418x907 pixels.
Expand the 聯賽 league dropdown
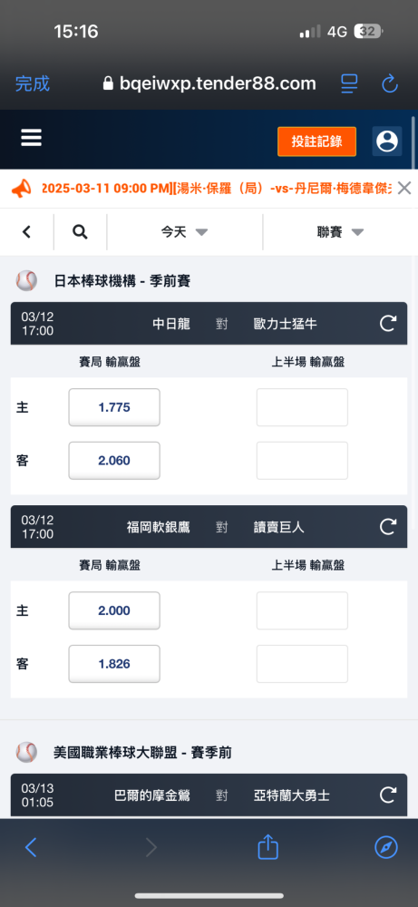coord(340,232)
